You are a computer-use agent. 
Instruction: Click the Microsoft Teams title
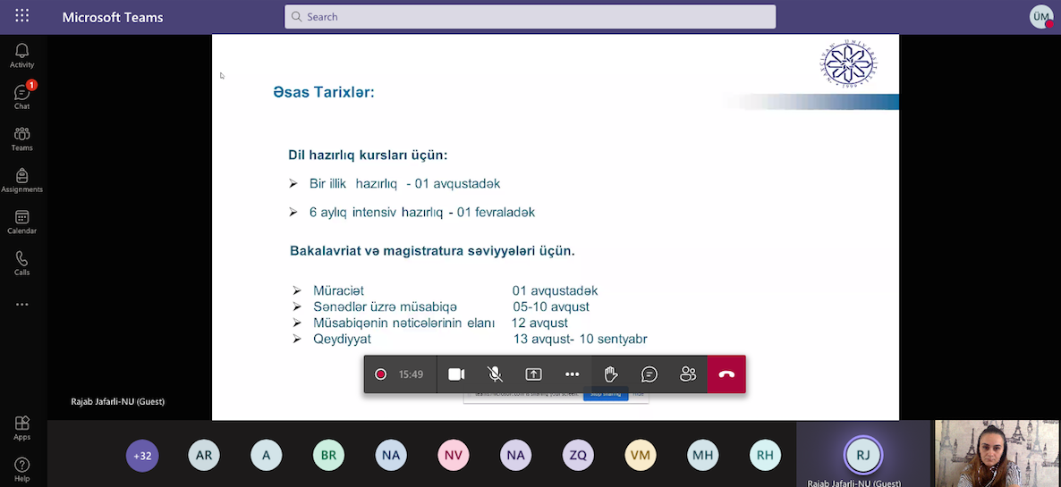113,18
